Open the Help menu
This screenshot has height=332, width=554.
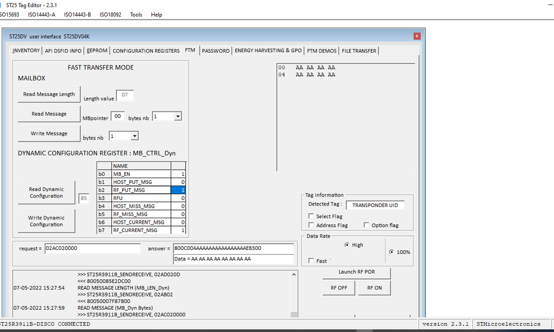(x=156, y=14)
